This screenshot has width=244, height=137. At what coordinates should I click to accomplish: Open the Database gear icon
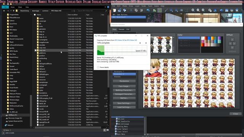(x=210, y=10)
